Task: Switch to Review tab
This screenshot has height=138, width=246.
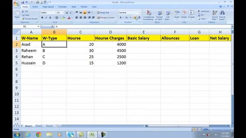Action: pyautogui.click(x=84, y=7)
